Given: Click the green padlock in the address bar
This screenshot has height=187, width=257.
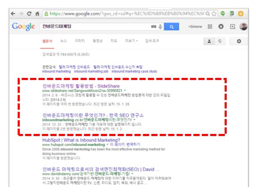Looking at the screenshot, I should pyautogui.click(x=46, y=13).
